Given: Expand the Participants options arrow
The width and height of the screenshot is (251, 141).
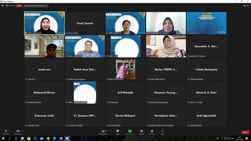Looking at the screenshot, I should [x=110, y=131].
